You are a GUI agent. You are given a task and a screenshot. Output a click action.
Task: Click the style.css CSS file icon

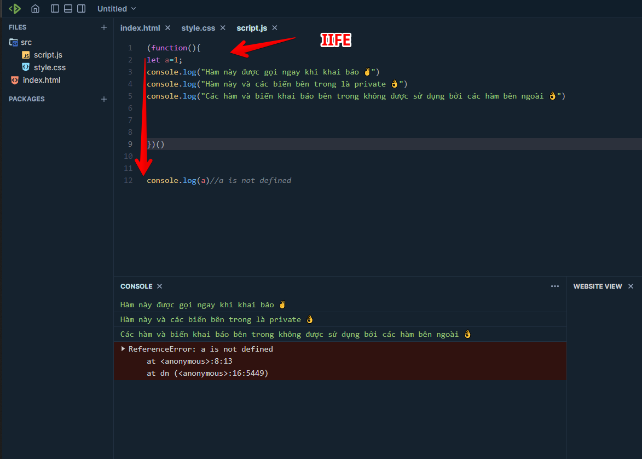pos(25,67)
